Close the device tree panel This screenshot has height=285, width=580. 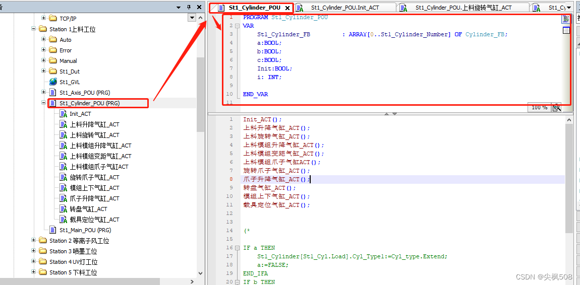point(199,7)
